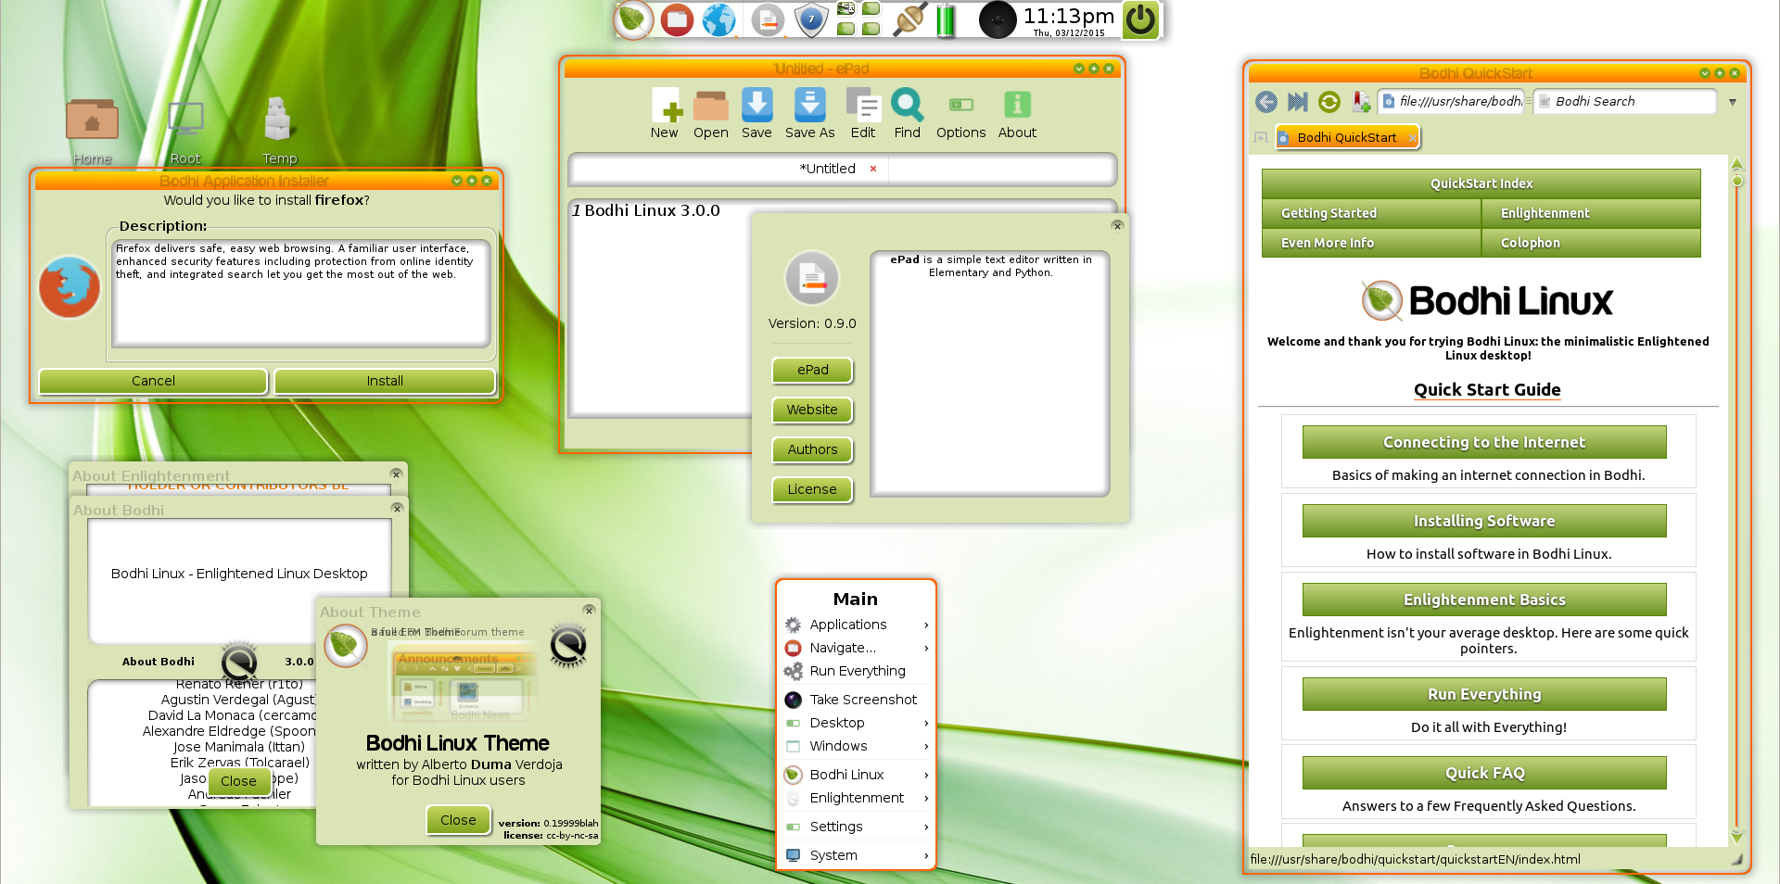Reload the page in QuickStart browser
Screen dimensions: 1780x884
(x=1329, y=102)
